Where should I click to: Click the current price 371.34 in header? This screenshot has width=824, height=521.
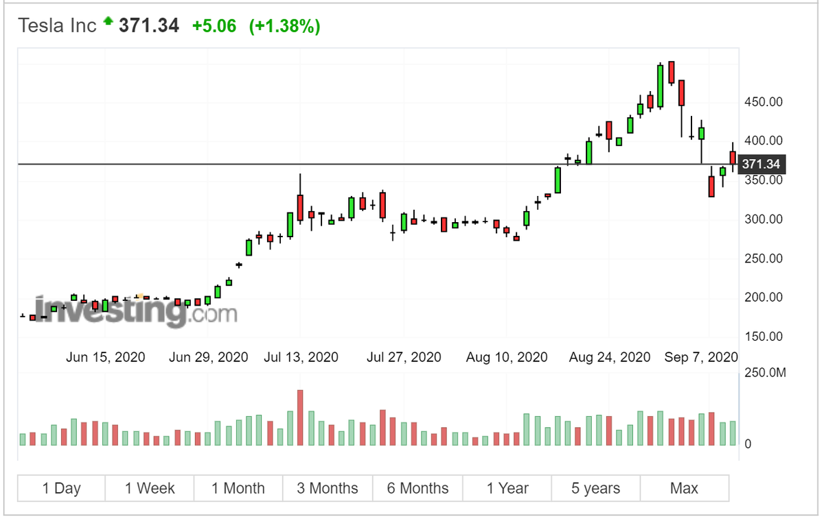tap(149, 25)
